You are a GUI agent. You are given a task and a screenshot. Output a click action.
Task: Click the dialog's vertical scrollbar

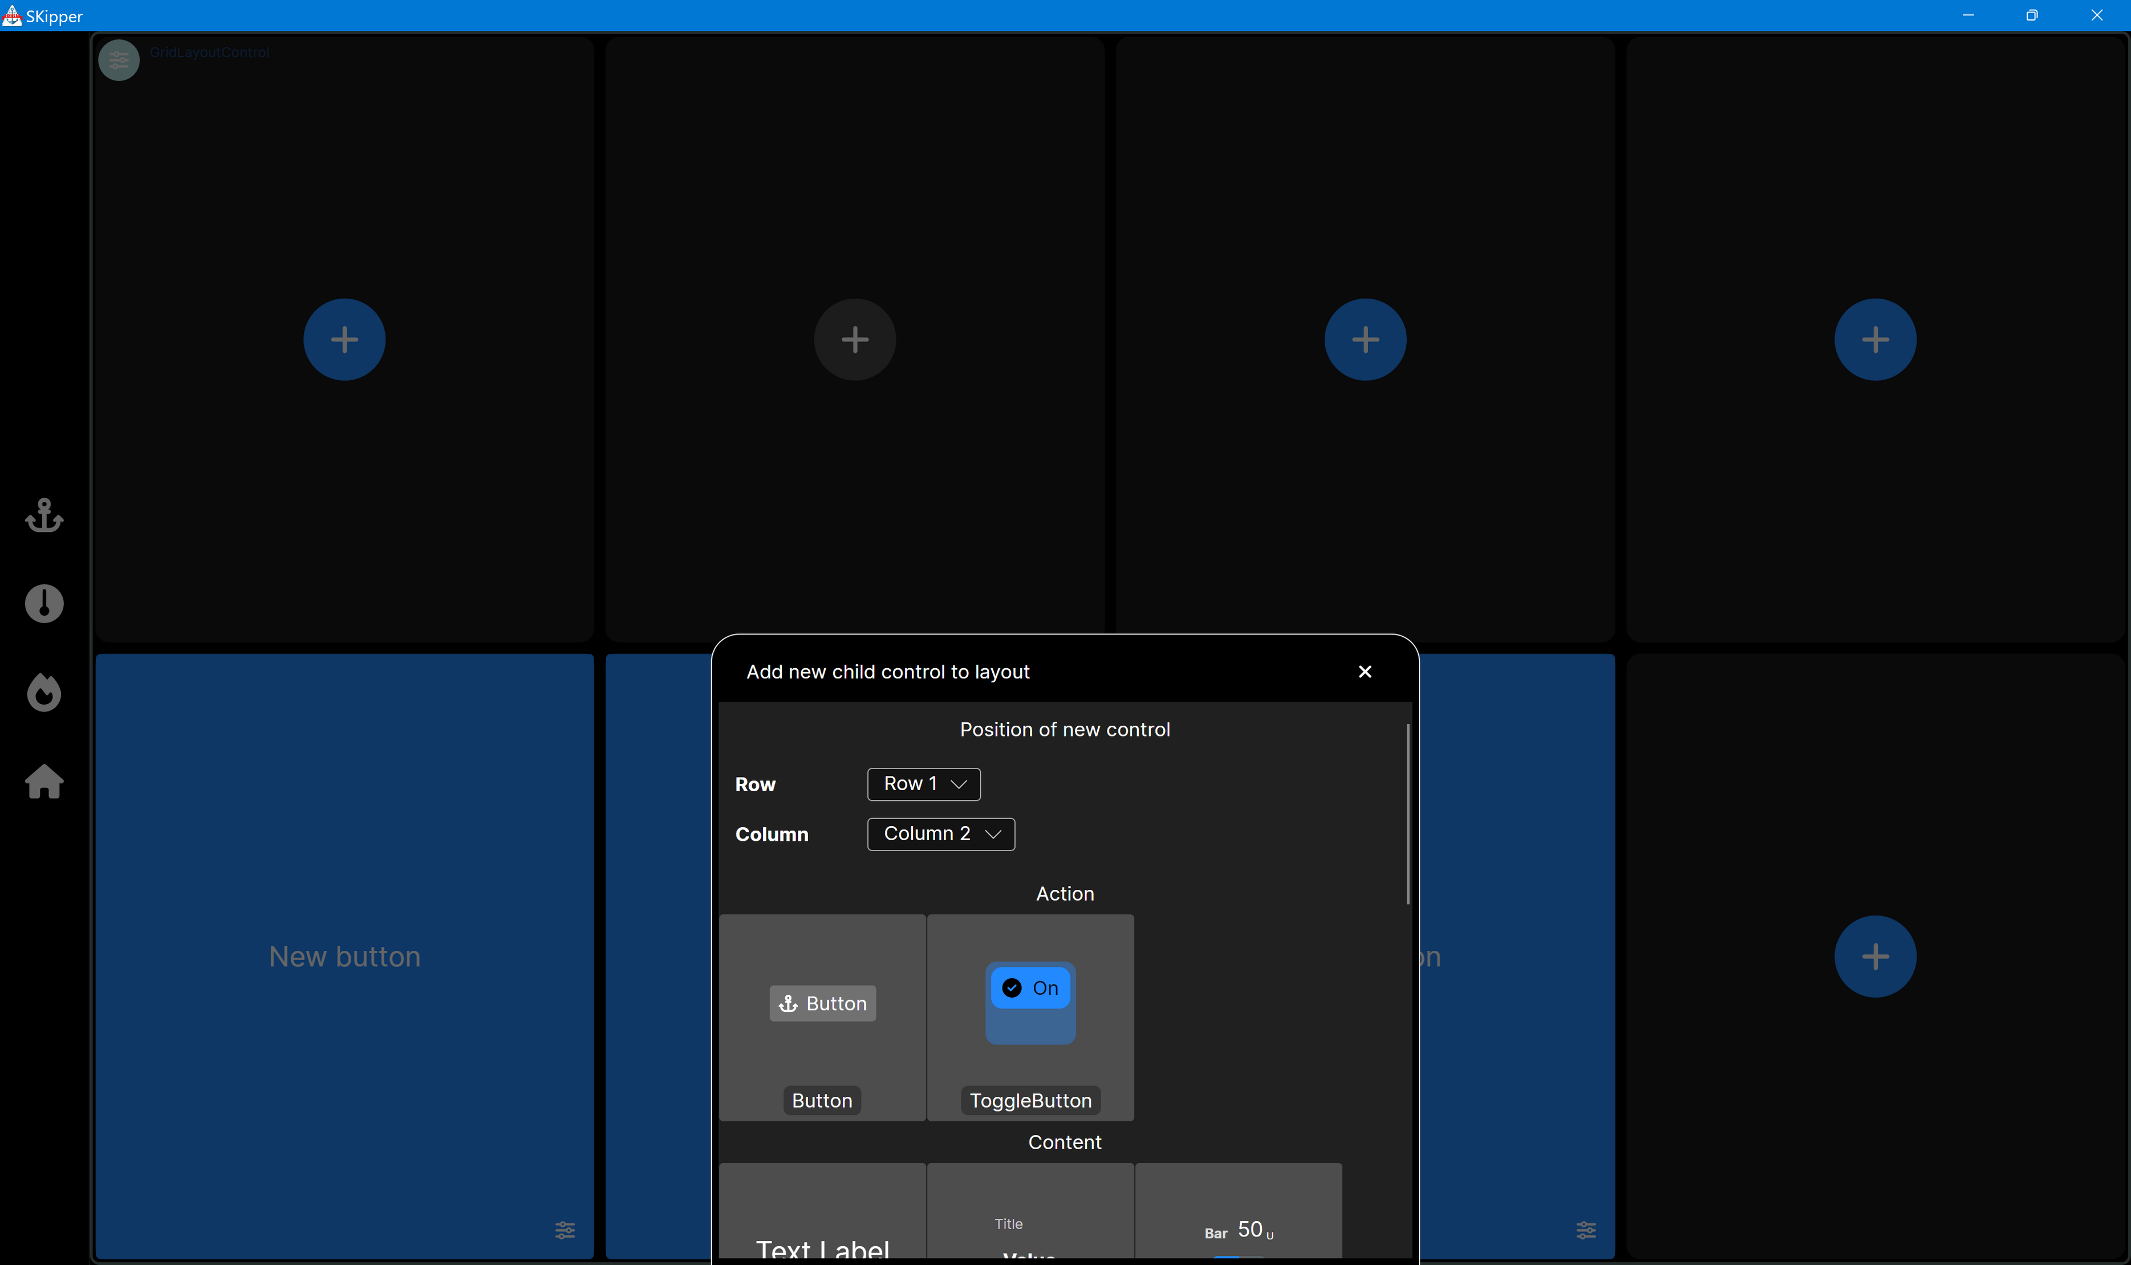pos(1407,814)
